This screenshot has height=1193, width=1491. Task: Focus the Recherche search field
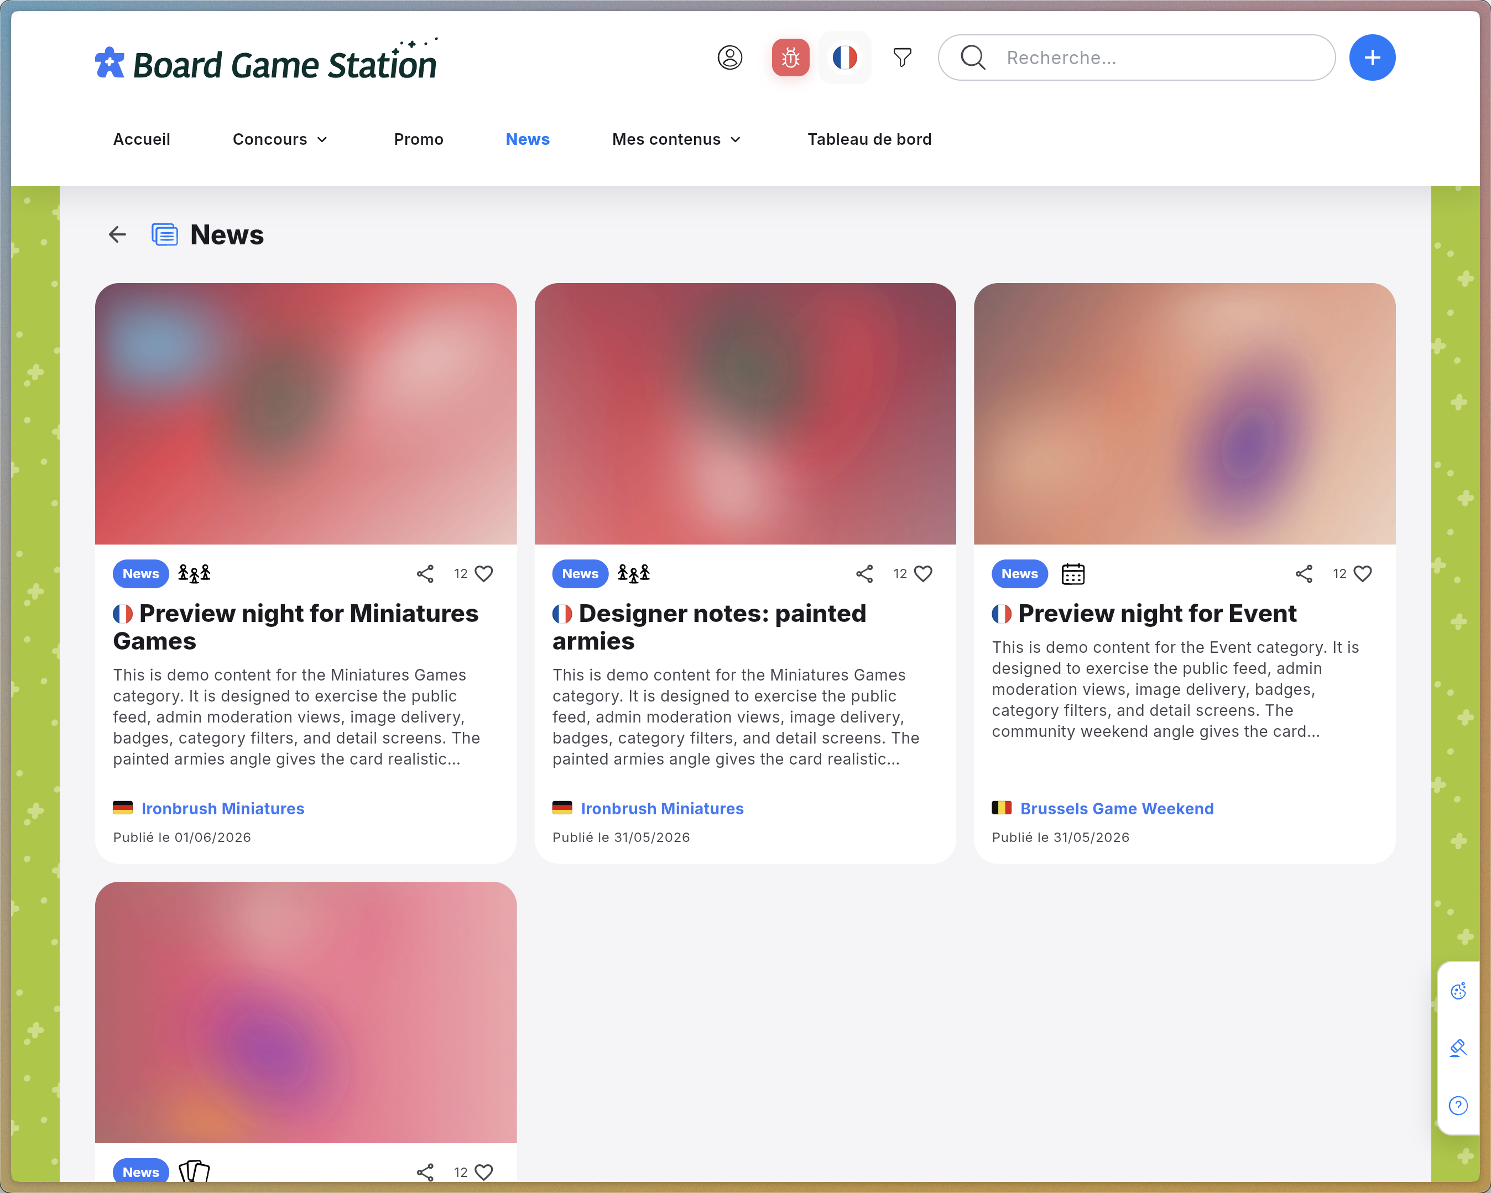1137,57
